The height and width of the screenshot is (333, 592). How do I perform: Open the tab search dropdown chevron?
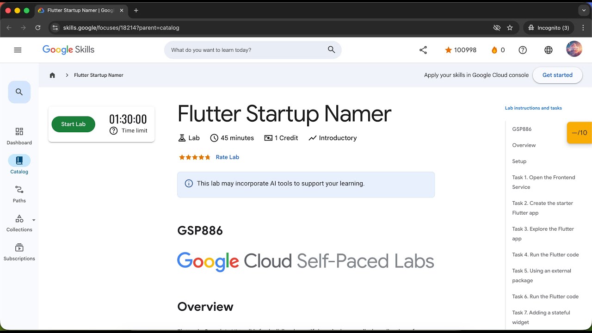[x=584, y=10]
